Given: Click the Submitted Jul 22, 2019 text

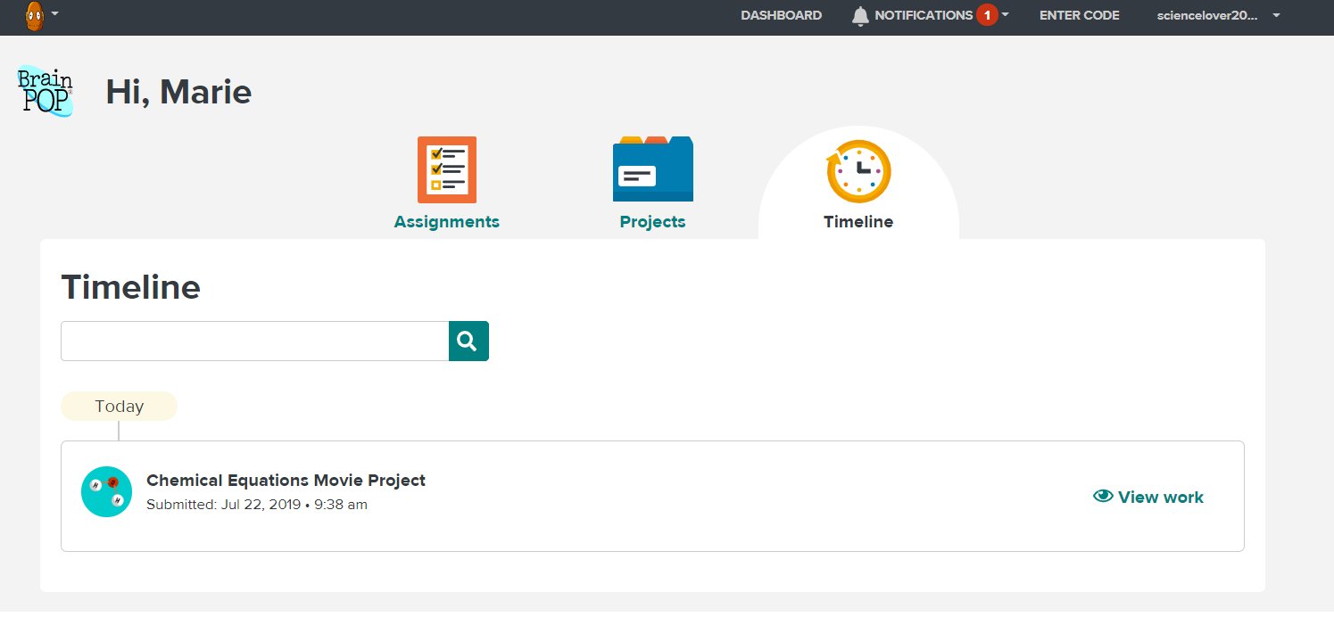Looking at the screenshot, I should [257, 505].
